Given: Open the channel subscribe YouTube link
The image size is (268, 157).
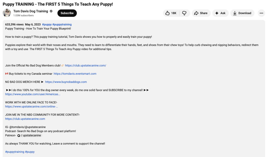Looking at the screenshot, I should (x=32, y=94).
